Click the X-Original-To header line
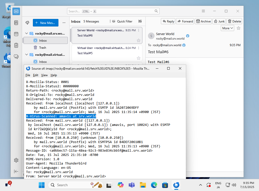 click(60, 95)
